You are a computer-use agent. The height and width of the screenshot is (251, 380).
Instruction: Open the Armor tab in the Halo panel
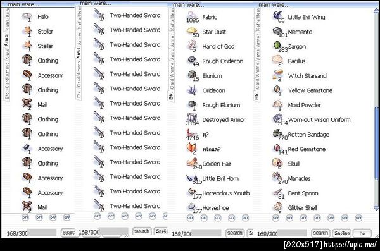tap(6, 39)
